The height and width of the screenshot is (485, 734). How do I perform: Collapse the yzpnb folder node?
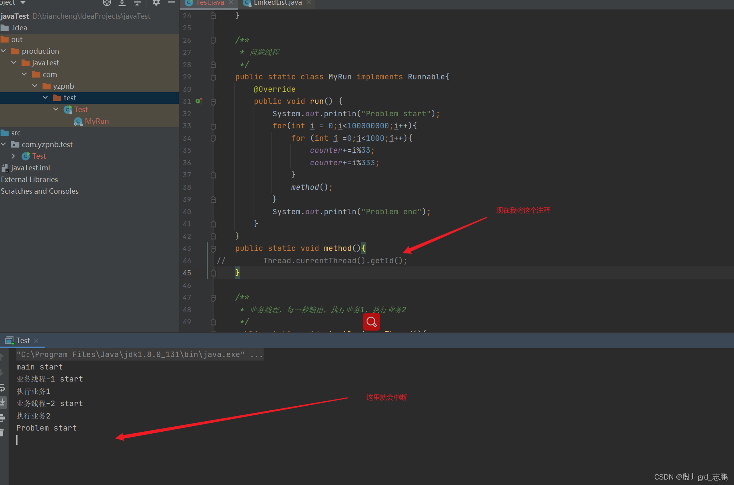35,86
